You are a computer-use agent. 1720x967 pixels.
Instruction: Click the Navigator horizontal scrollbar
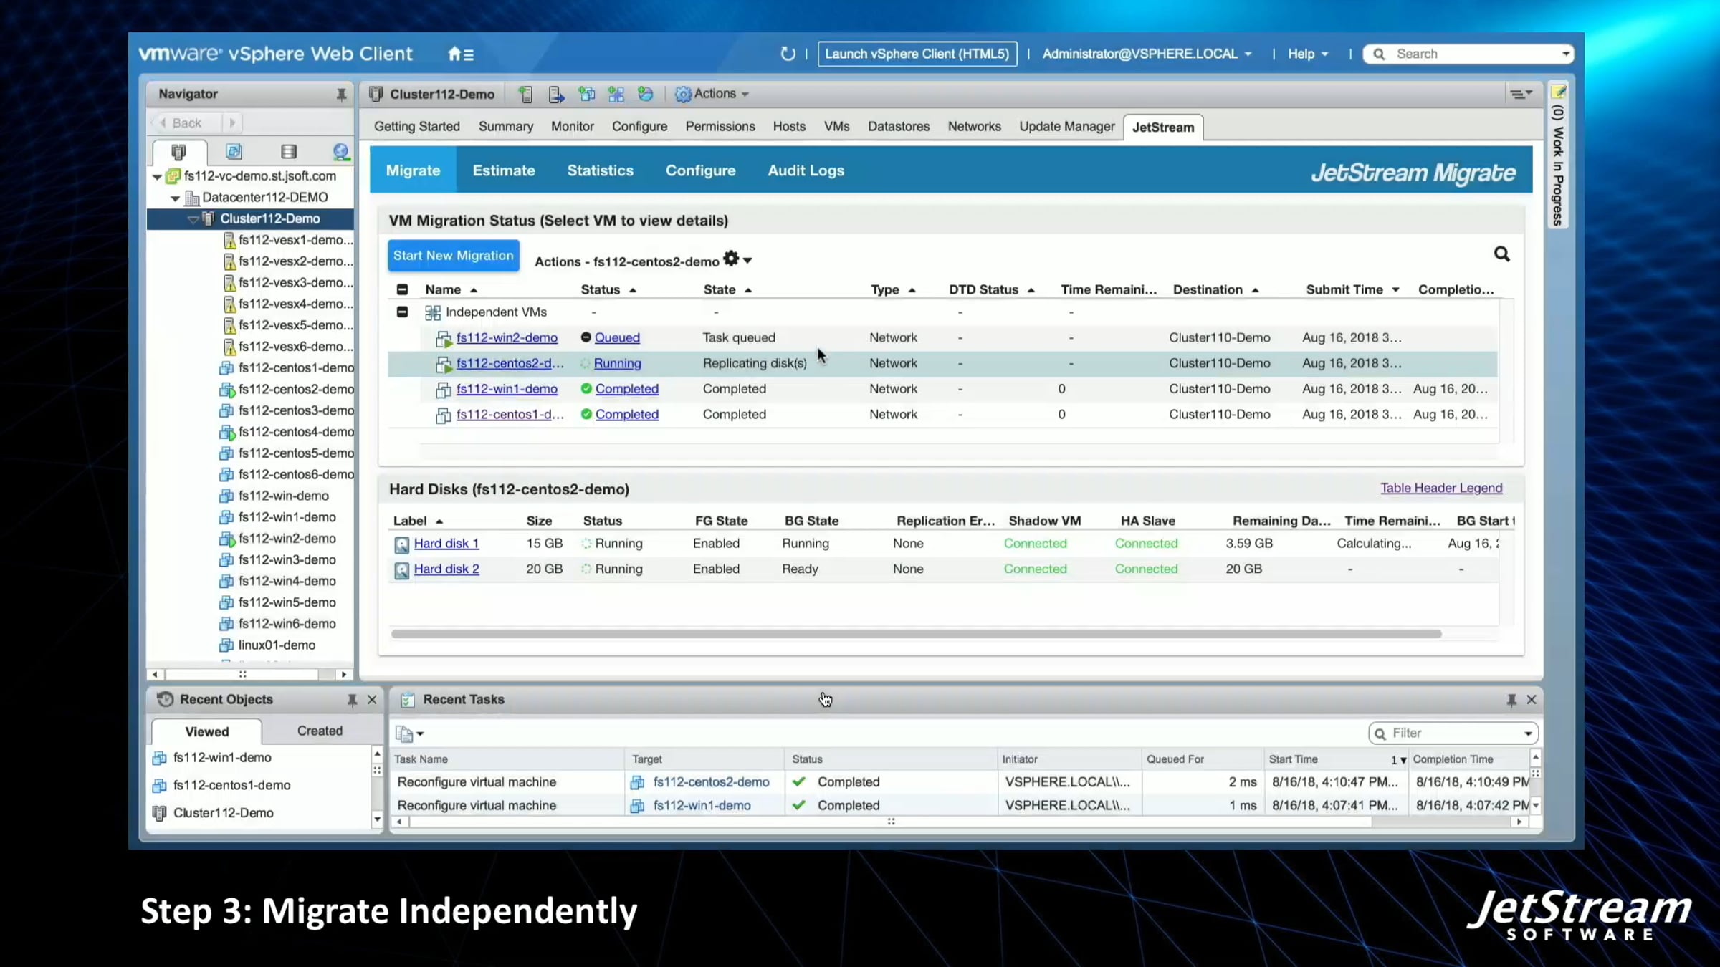pos(242,674)
